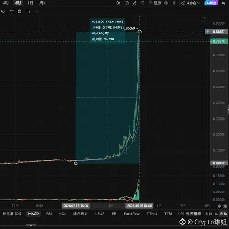Undo the last drawing action

pos(28,11)
